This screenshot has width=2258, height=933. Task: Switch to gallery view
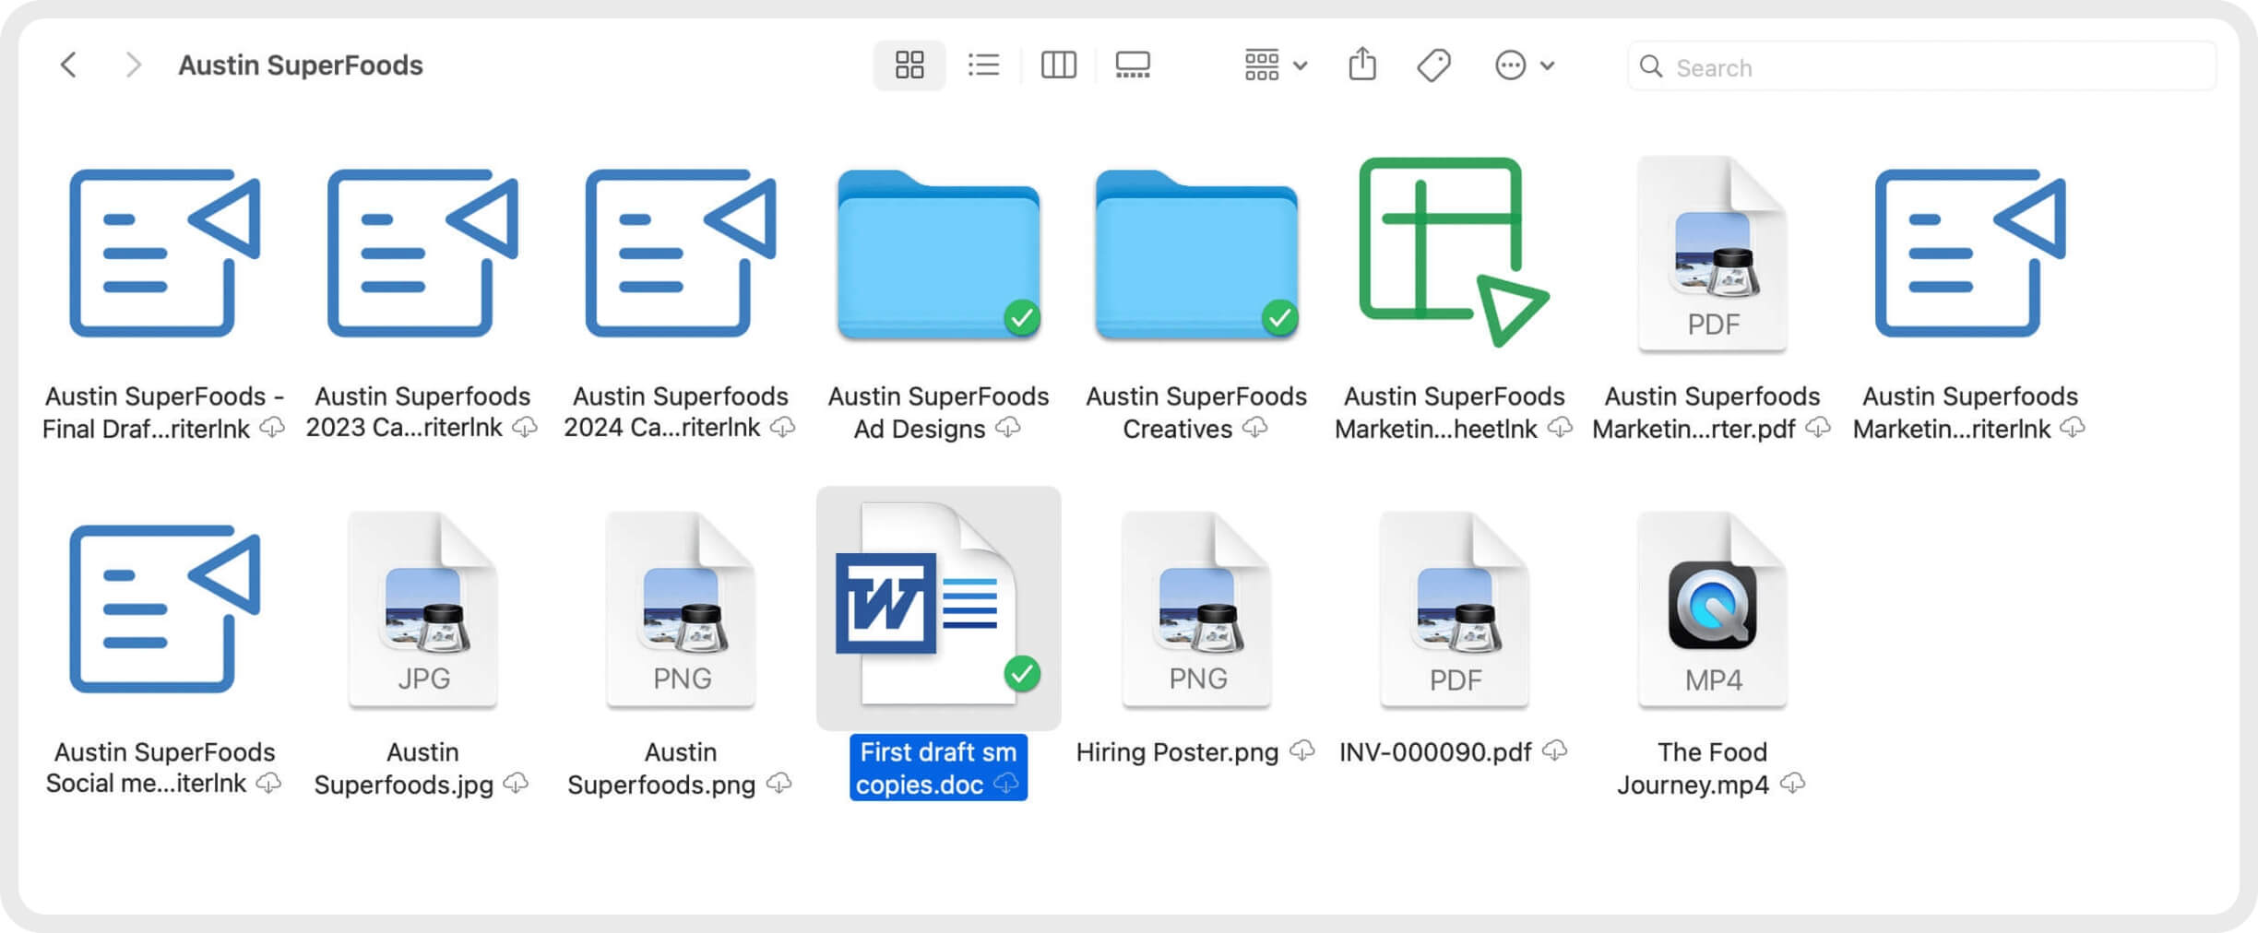click(x=1133, y=65)
